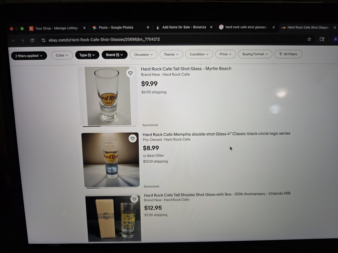The height and width of the screenshot is (253, 338).
Task: Close the Bonanza Add Items tab
Action: coord(211,27)
